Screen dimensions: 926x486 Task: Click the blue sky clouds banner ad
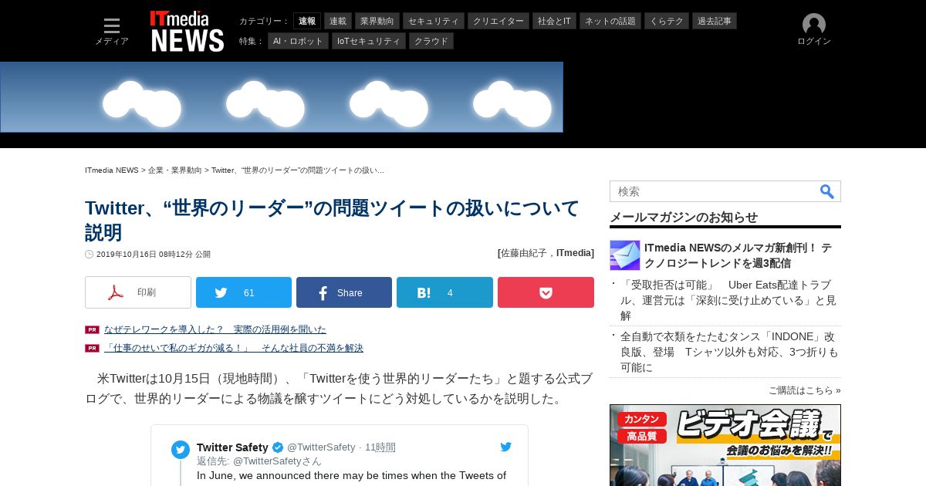282,97
